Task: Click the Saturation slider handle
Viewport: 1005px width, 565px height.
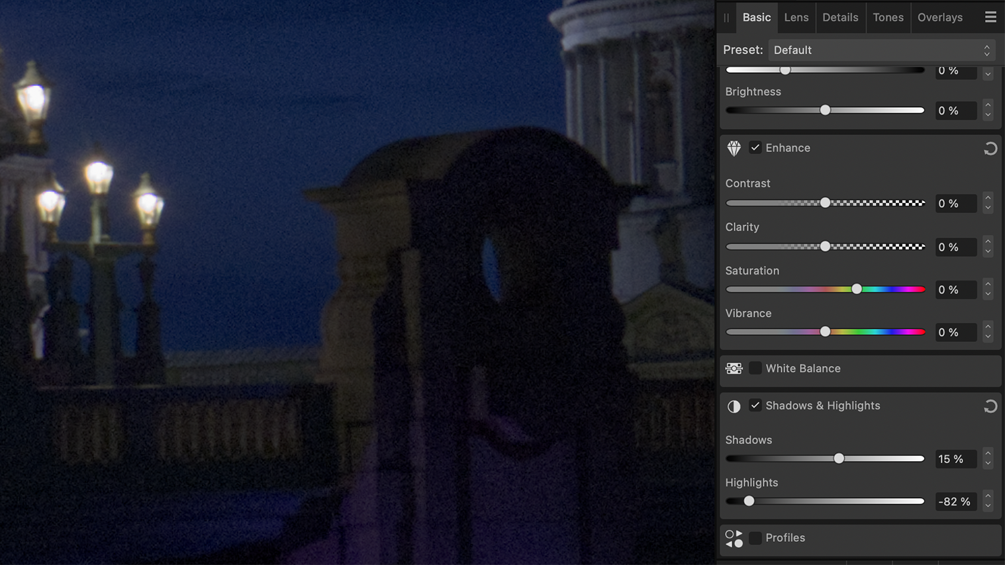Action: click(857, 289)
